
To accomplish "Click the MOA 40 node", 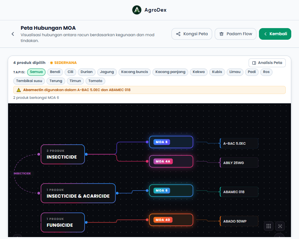I will (171, 220).
